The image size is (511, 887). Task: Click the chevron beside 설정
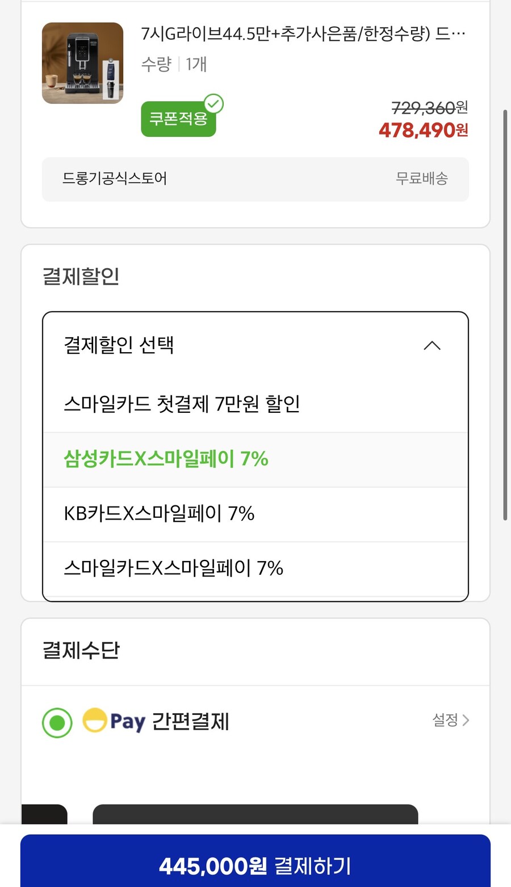pyautogui.click(x=467, y=721)
